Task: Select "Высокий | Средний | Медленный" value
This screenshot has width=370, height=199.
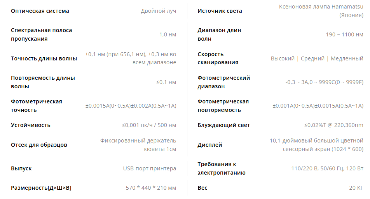Action: (317, 58)
